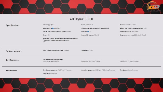Click the info icon next to Разблок.
Viewport: 163px width, 92px height.
pos(88,32)
